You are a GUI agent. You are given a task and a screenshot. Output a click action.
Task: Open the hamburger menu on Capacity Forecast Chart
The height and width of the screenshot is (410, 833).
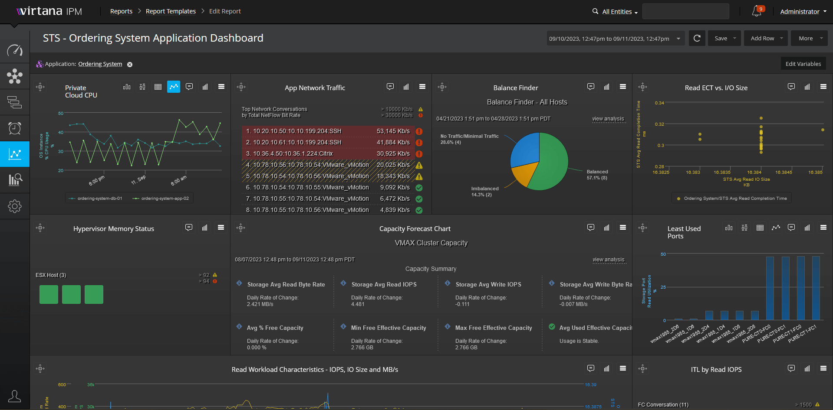click(x=623, y=228)
